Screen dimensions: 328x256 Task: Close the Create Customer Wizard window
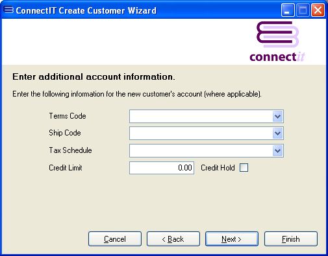tap(318, 10)
